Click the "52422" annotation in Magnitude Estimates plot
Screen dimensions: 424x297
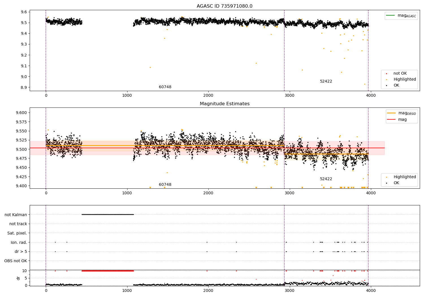(326, 179)
